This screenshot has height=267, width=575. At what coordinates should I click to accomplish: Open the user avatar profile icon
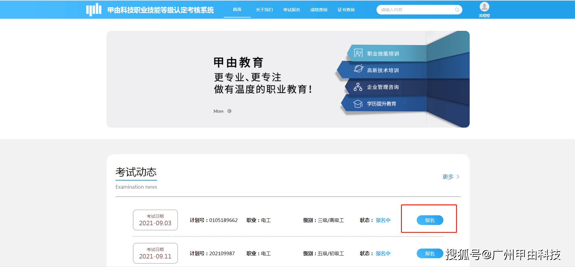pyautogui.click(x=484, y=7)
